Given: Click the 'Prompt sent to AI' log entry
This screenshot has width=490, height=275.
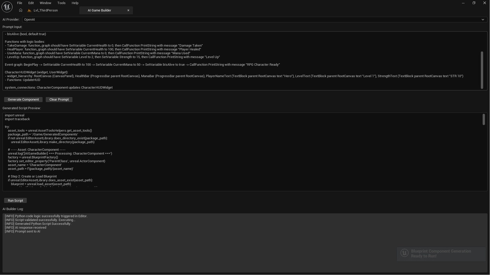Looking at the screenshot, I should 22,231.
